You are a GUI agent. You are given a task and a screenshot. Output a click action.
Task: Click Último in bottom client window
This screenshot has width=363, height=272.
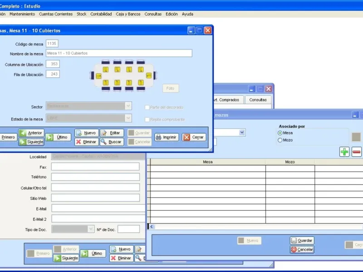tap(93, 253)
